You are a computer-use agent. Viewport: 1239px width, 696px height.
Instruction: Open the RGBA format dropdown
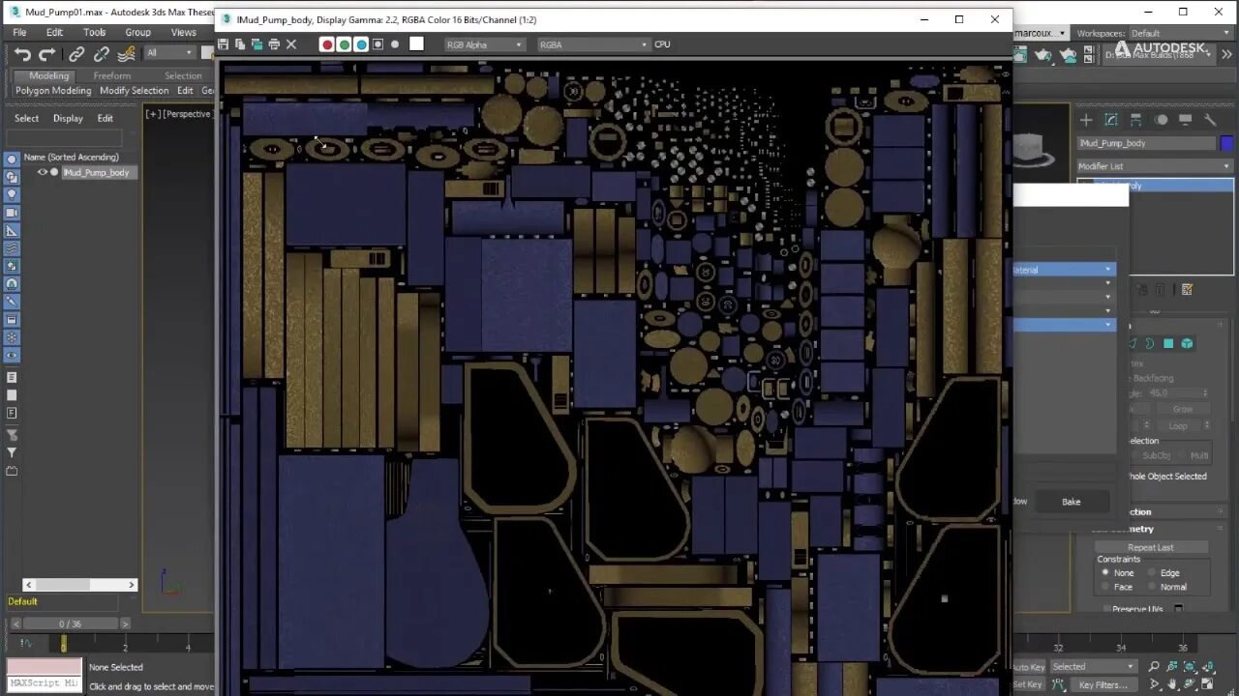coord(593,44)
